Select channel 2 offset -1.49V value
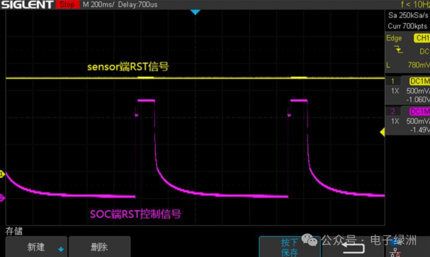 [420, 130]
